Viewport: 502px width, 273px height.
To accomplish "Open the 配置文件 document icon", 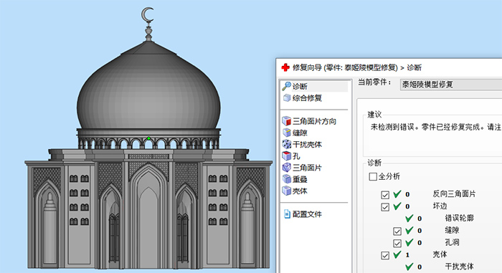I will (287, 214).
